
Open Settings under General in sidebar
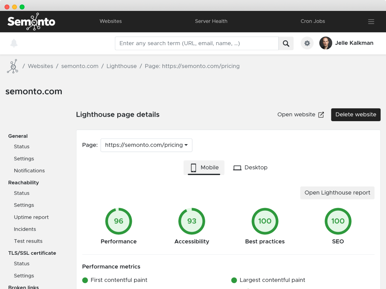[24, 159]
